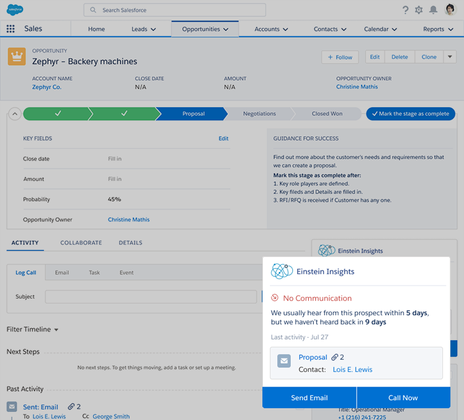Expand the Accounts tab dropdown arrow
This screenshot has height=420, width=464.
(x=285, y=29)
